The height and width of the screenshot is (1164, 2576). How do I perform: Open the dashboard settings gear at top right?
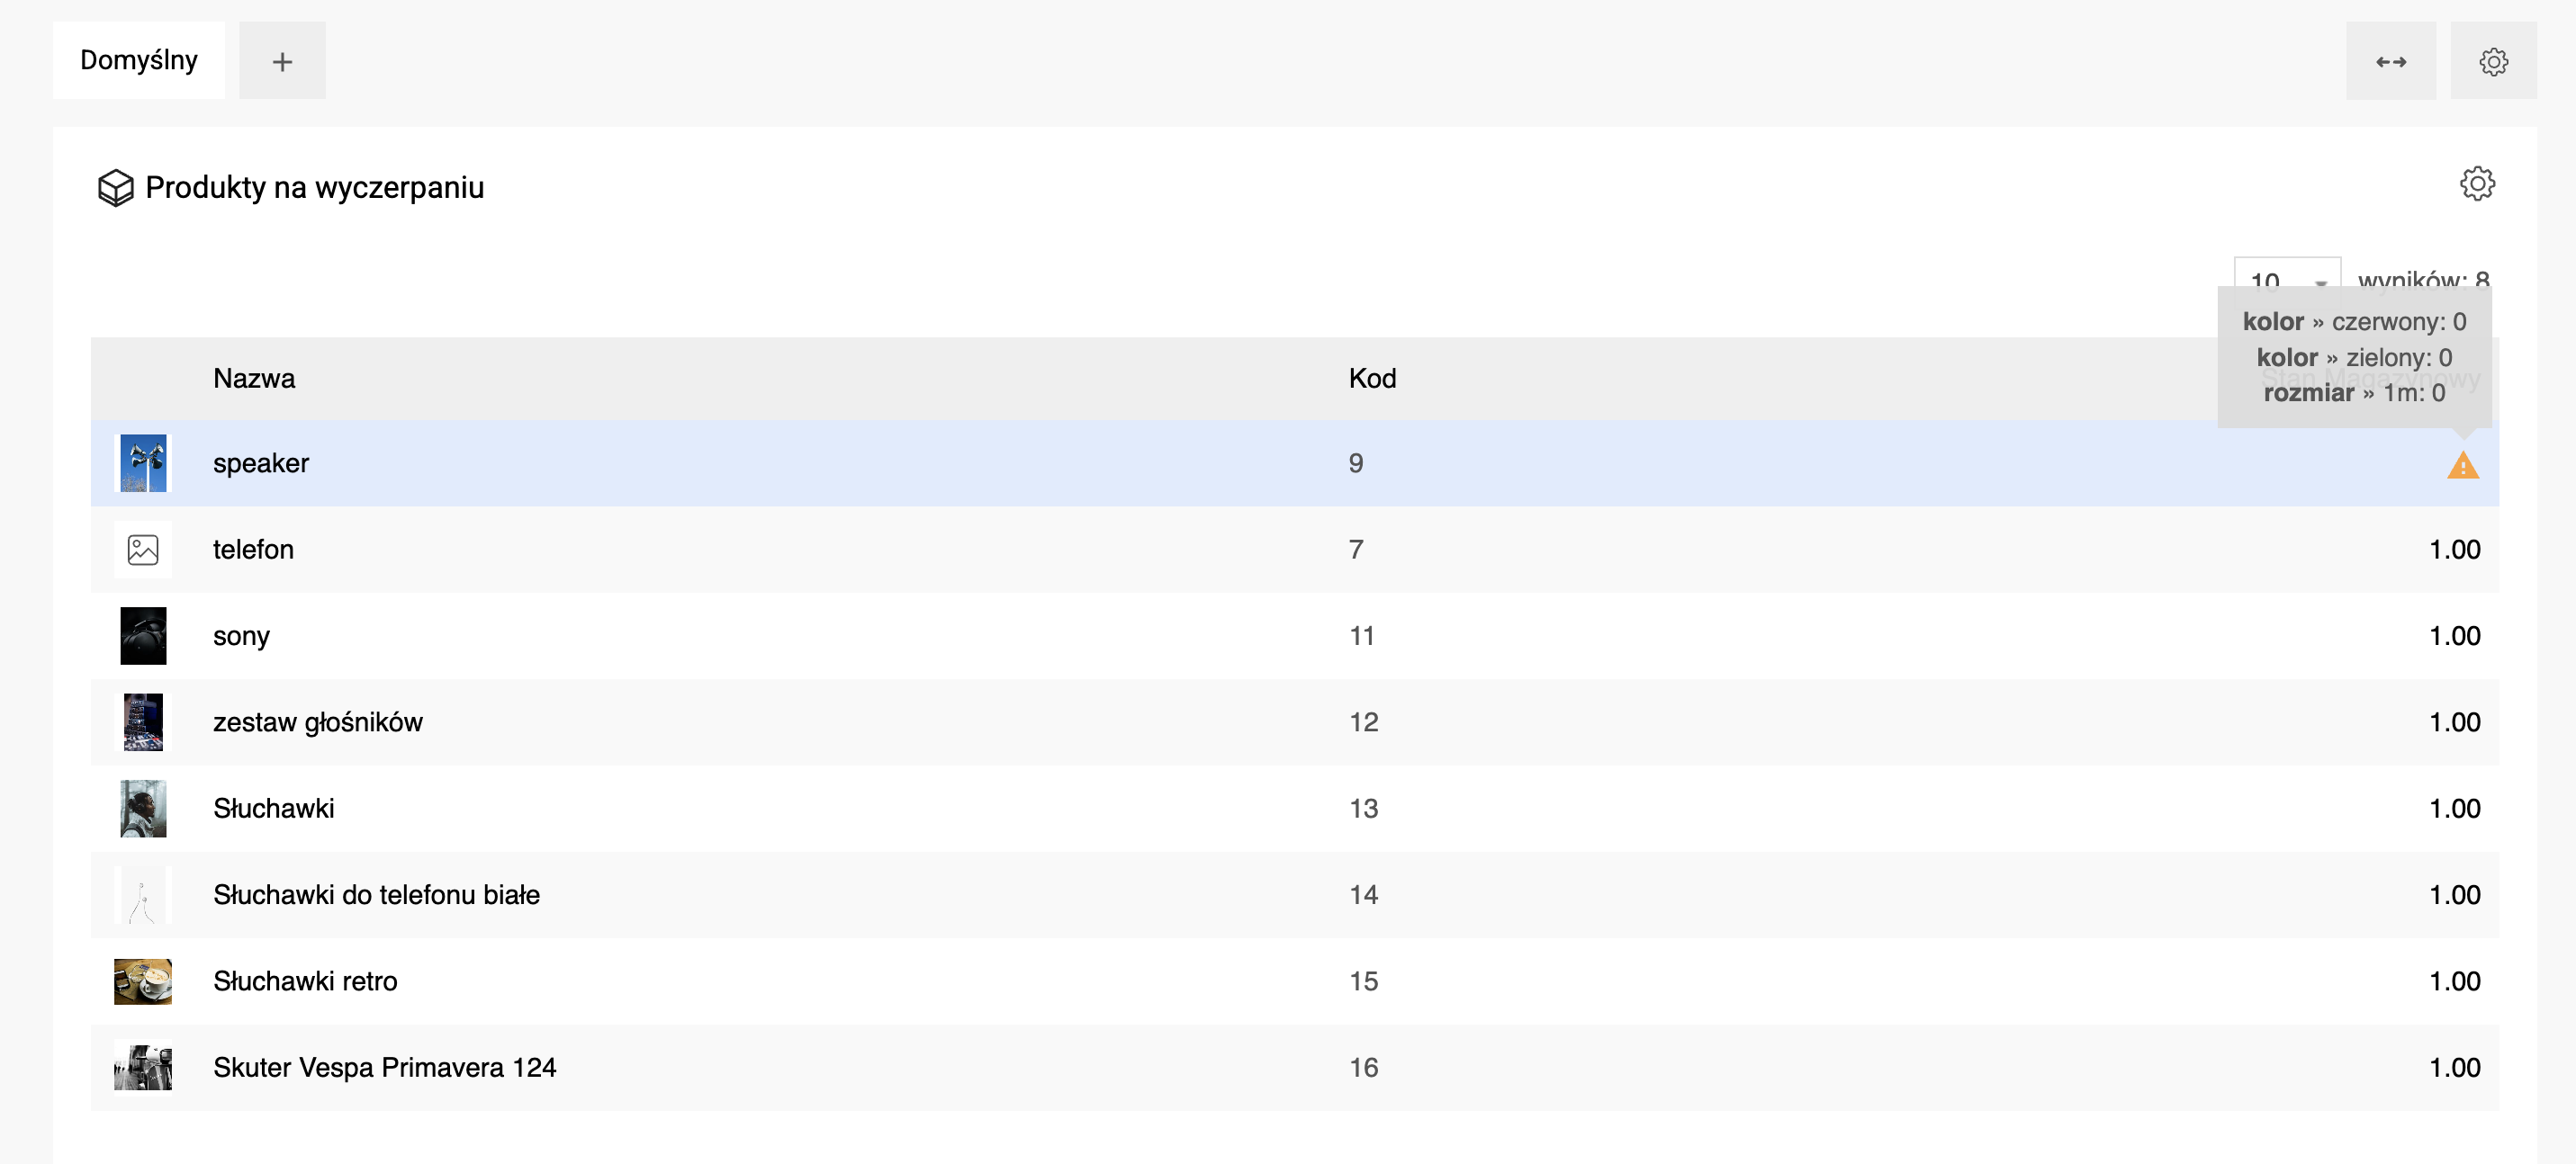pyautogui.click(x=2492, y=61)
